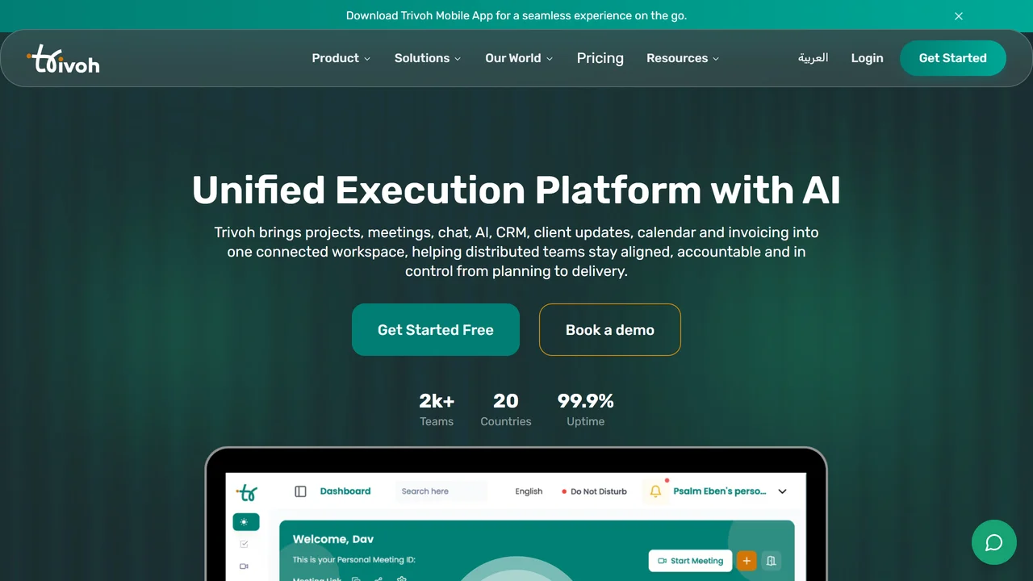Click the Dashboard title in preview header

point(345,491)
